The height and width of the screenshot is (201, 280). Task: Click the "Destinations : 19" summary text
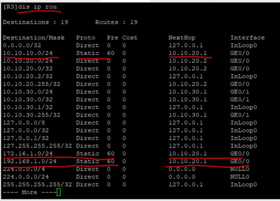tap(35, 22)
